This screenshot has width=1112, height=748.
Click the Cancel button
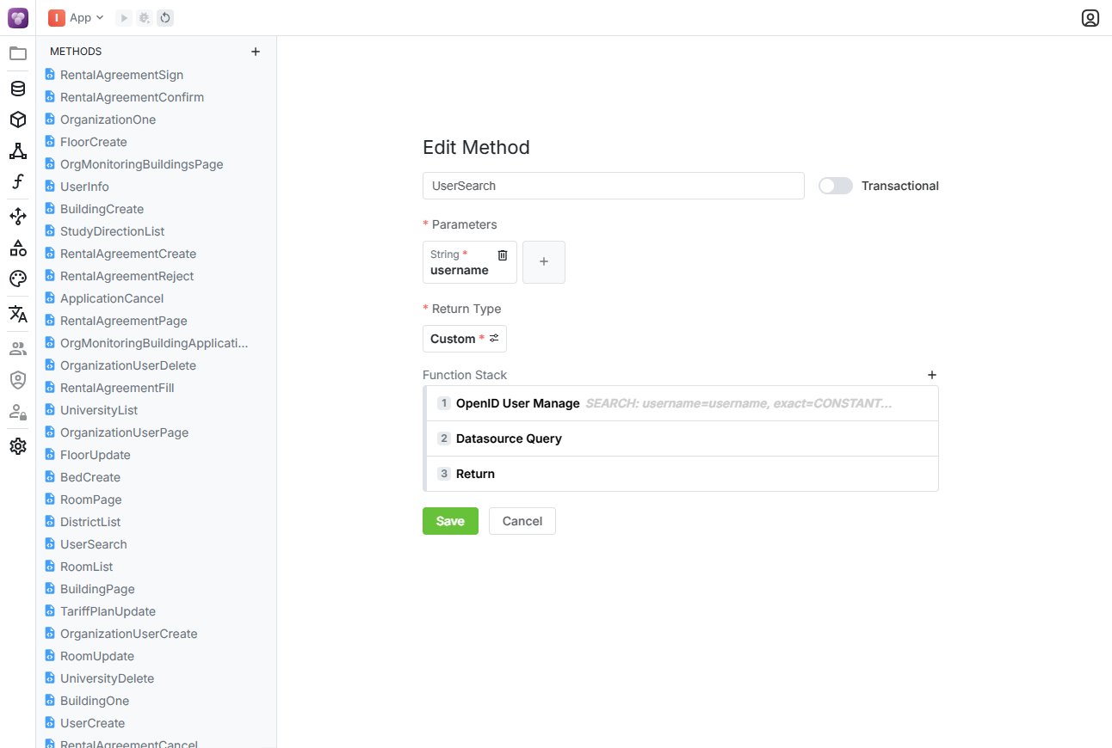coord(522,521)
